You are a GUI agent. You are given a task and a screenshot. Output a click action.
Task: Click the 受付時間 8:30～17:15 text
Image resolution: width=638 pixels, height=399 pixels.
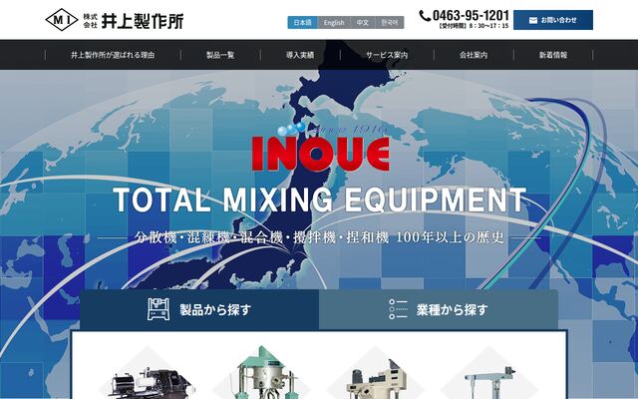coord(474,26)
